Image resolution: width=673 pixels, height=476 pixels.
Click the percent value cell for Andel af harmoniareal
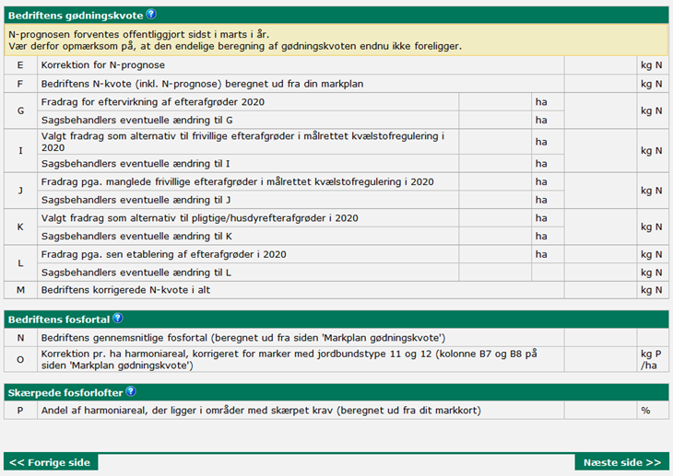pos(599,410)
